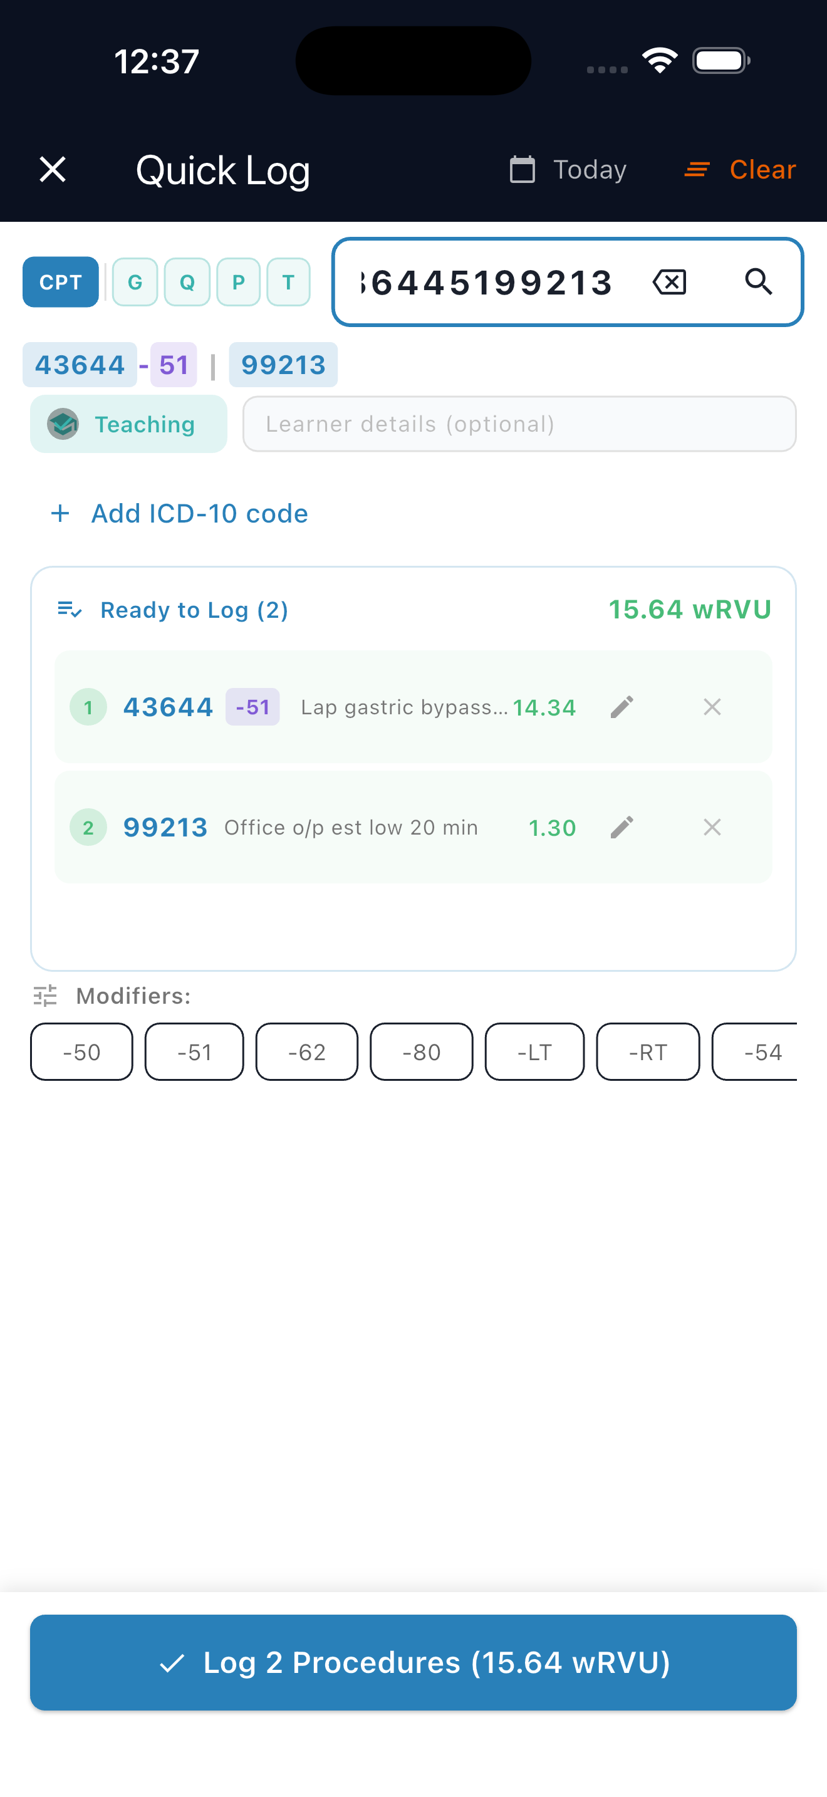
Task: Toggle the -62 modifier
Action: [307, 1052]
